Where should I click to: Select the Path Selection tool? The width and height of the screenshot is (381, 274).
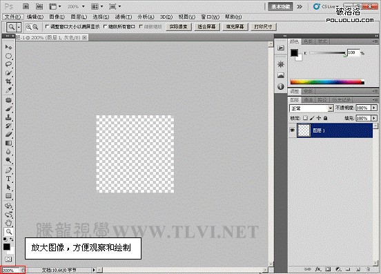click(x=8, y=187)
